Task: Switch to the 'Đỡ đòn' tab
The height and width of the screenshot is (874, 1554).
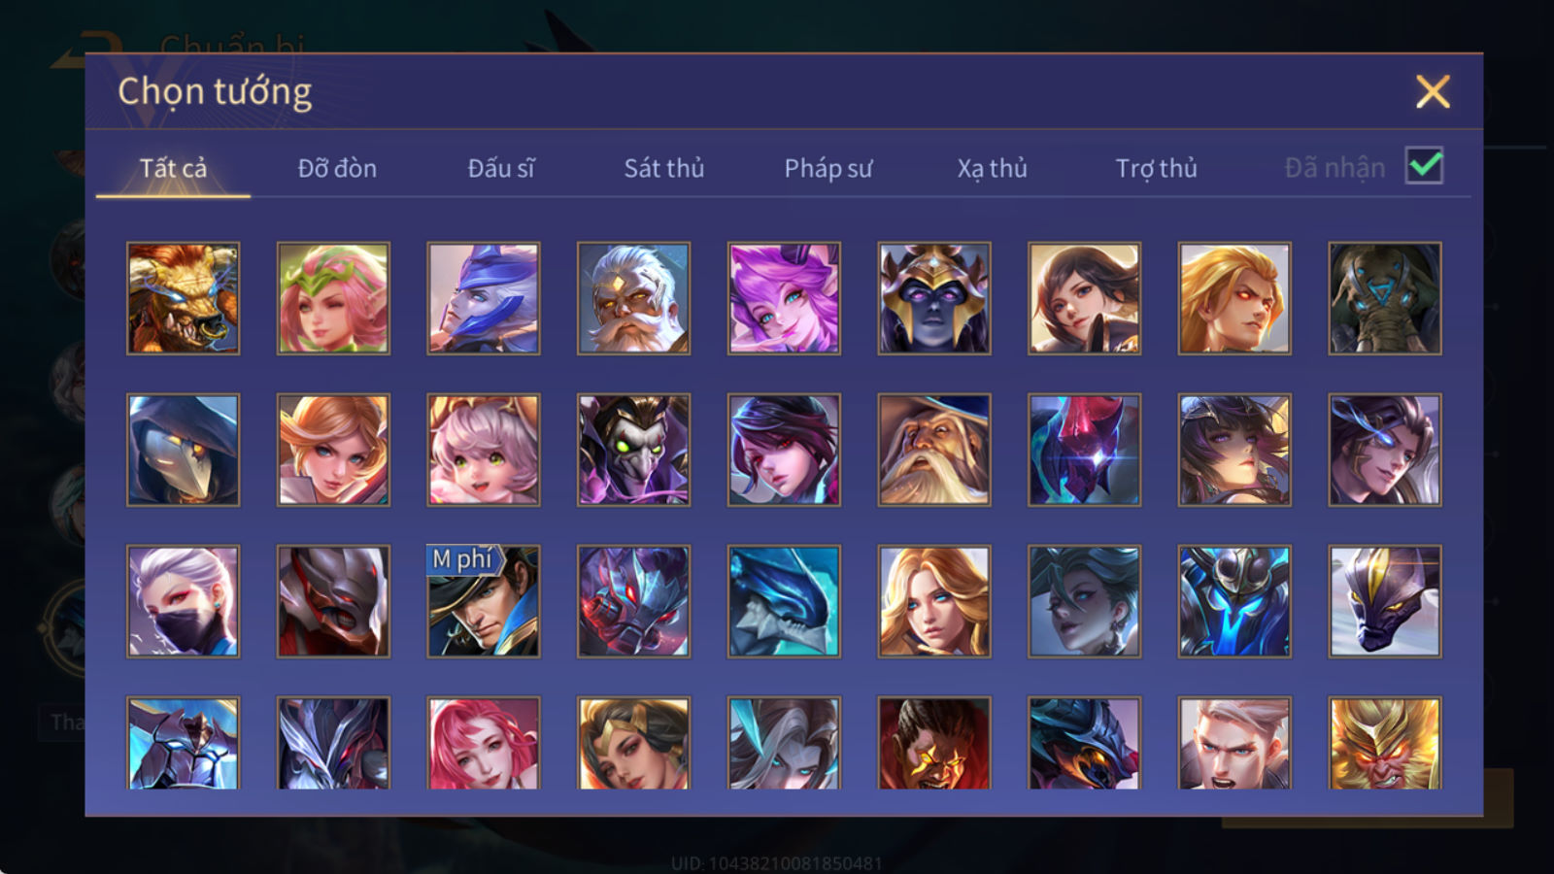Action: click(337, 168)
